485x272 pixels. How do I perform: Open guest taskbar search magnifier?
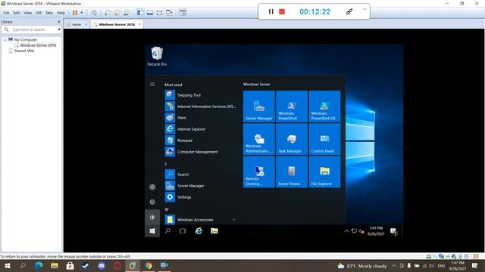pyautogui.click(x=167, y=230)
